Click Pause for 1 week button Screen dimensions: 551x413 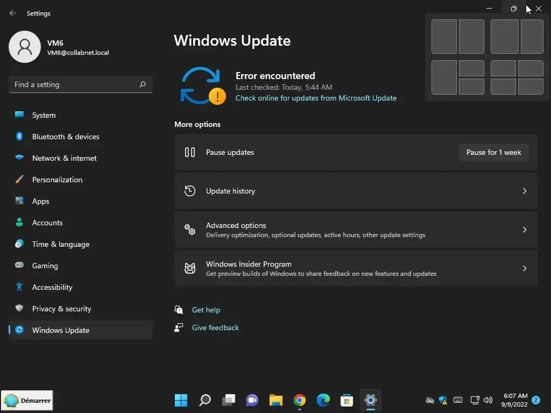coord(494,152)
